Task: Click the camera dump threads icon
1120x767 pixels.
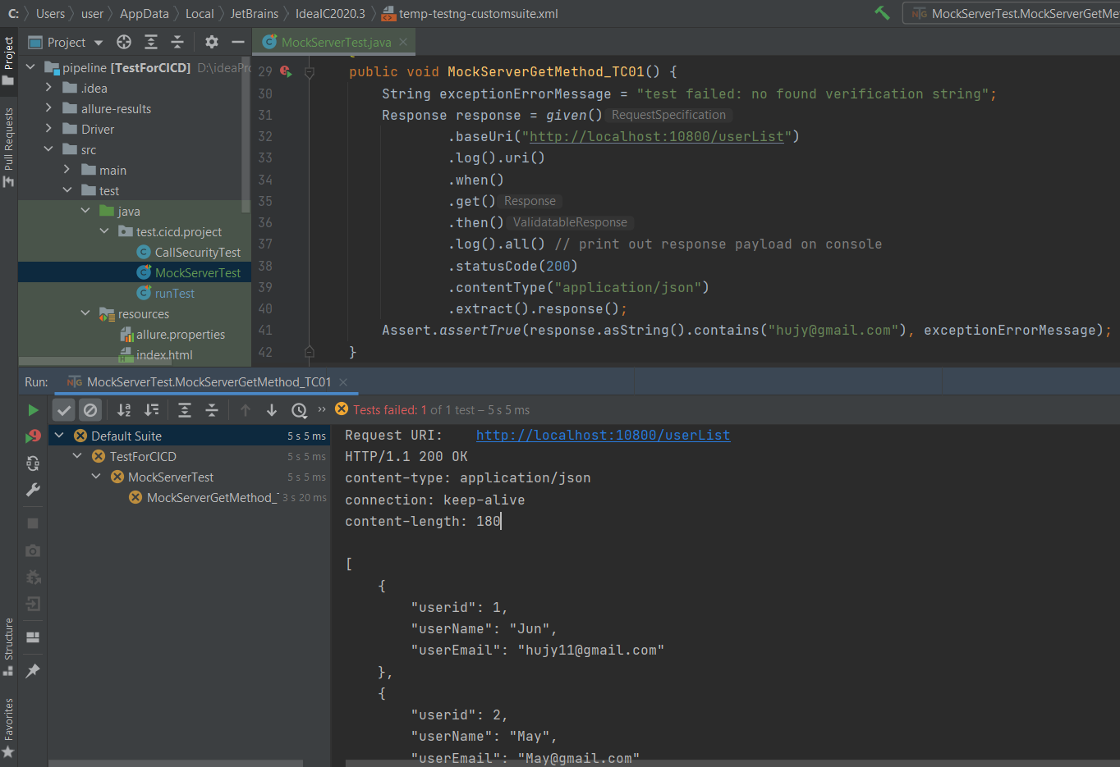Action: (x=33, y=550)
